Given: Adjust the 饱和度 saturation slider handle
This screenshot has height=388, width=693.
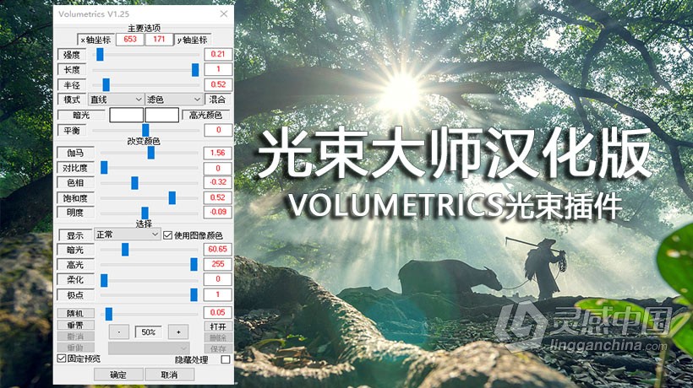Looking at the screenshot, I should (x=172, y=198).
